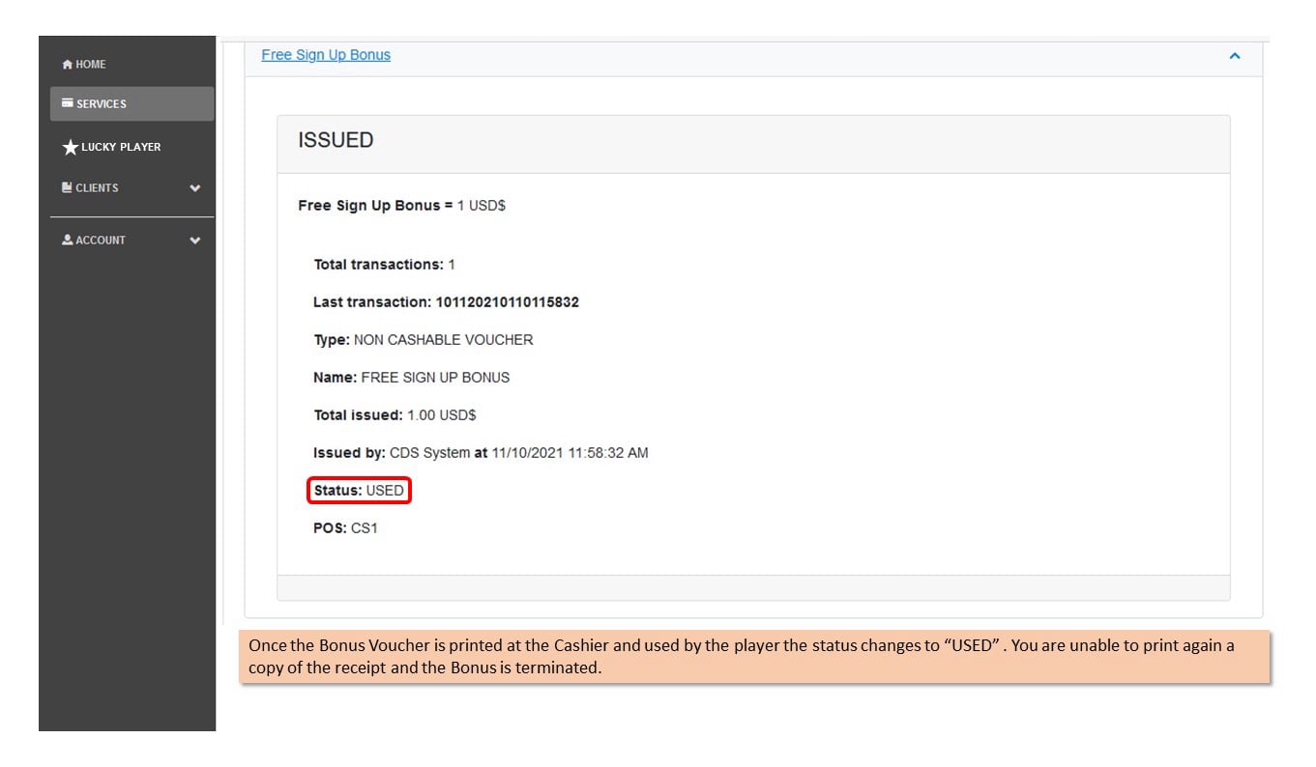
Task: Click the home icon in sidebar
Action: point(67,65)
